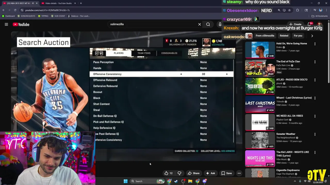Open the TIPPING bookmark
This screenshot has width=330, height=185.
click(43, 16)
